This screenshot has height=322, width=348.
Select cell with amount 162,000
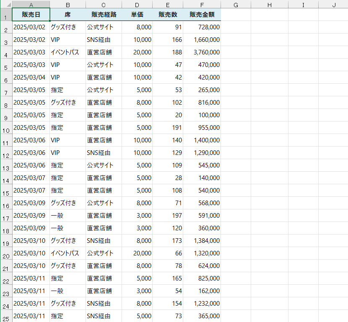(x=202, y=291)
